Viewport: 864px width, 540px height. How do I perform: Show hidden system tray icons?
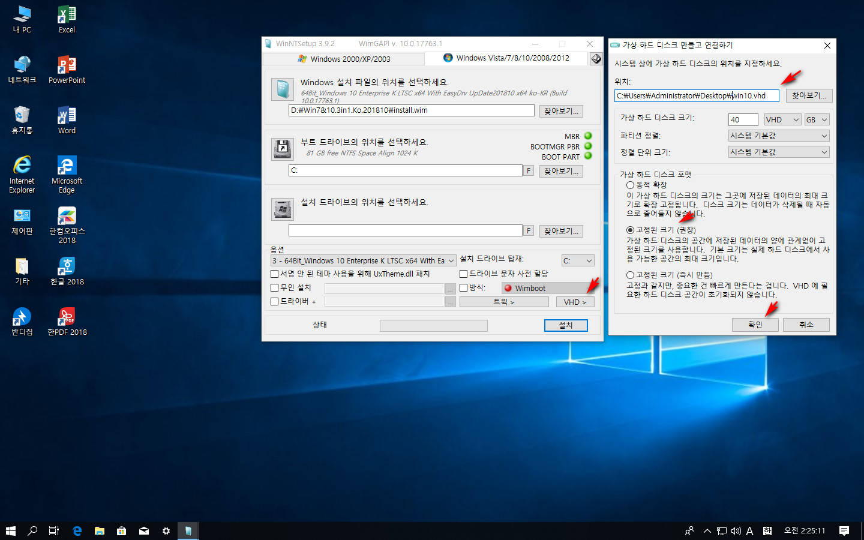tap(707, 530)
